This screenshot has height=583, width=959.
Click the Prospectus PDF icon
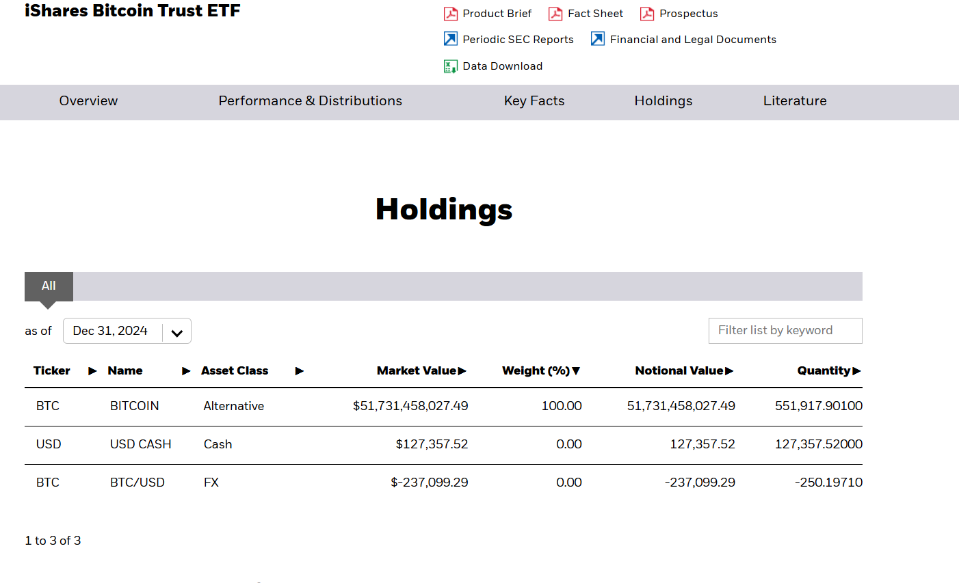point(647,14)
